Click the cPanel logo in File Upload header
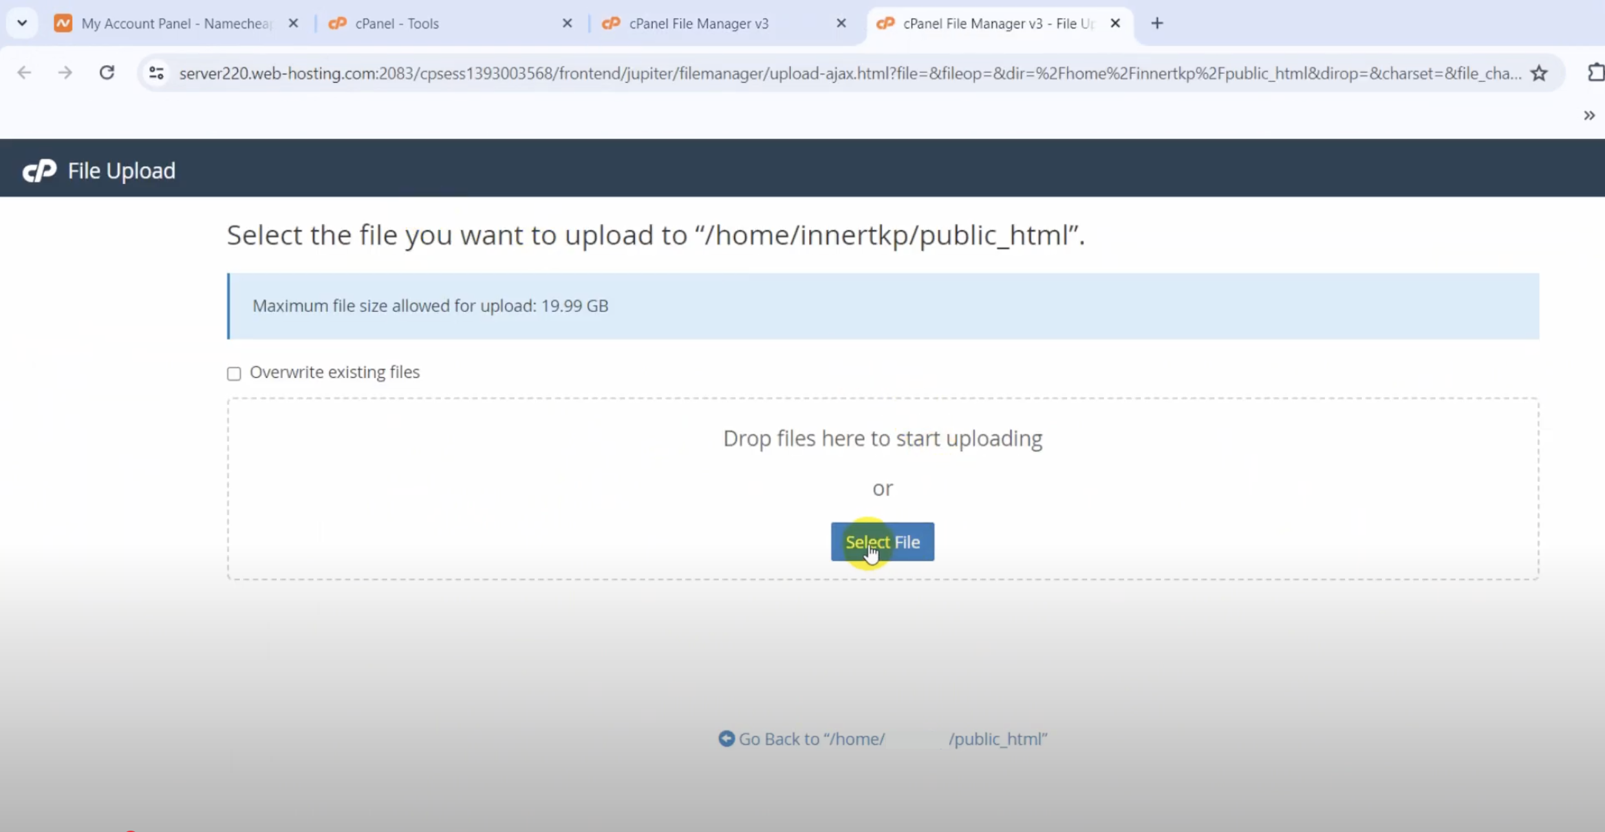The image size is (1605, 832). [39, 171]
